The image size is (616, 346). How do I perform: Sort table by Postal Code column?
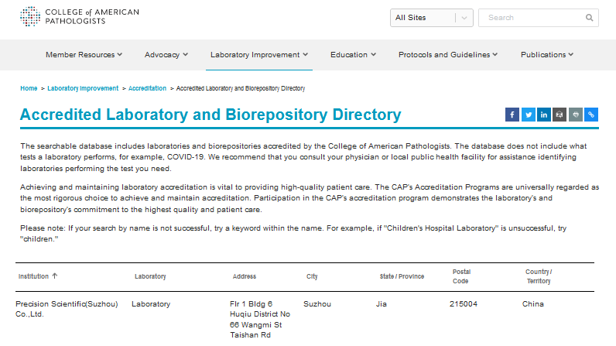pos(461,276)
